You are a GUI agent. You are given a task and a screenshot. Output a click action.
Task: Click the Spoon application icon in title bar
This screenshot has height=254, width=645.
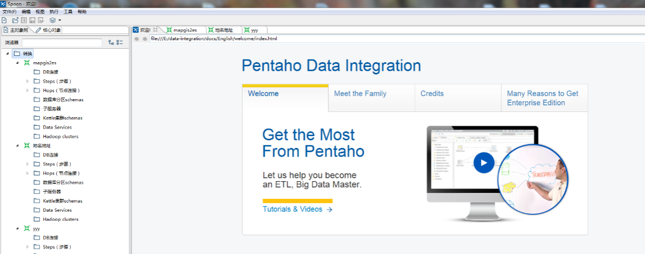[4, 4]
